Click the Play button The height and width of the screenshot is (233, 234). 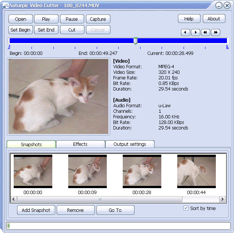[x=46, y=19]
